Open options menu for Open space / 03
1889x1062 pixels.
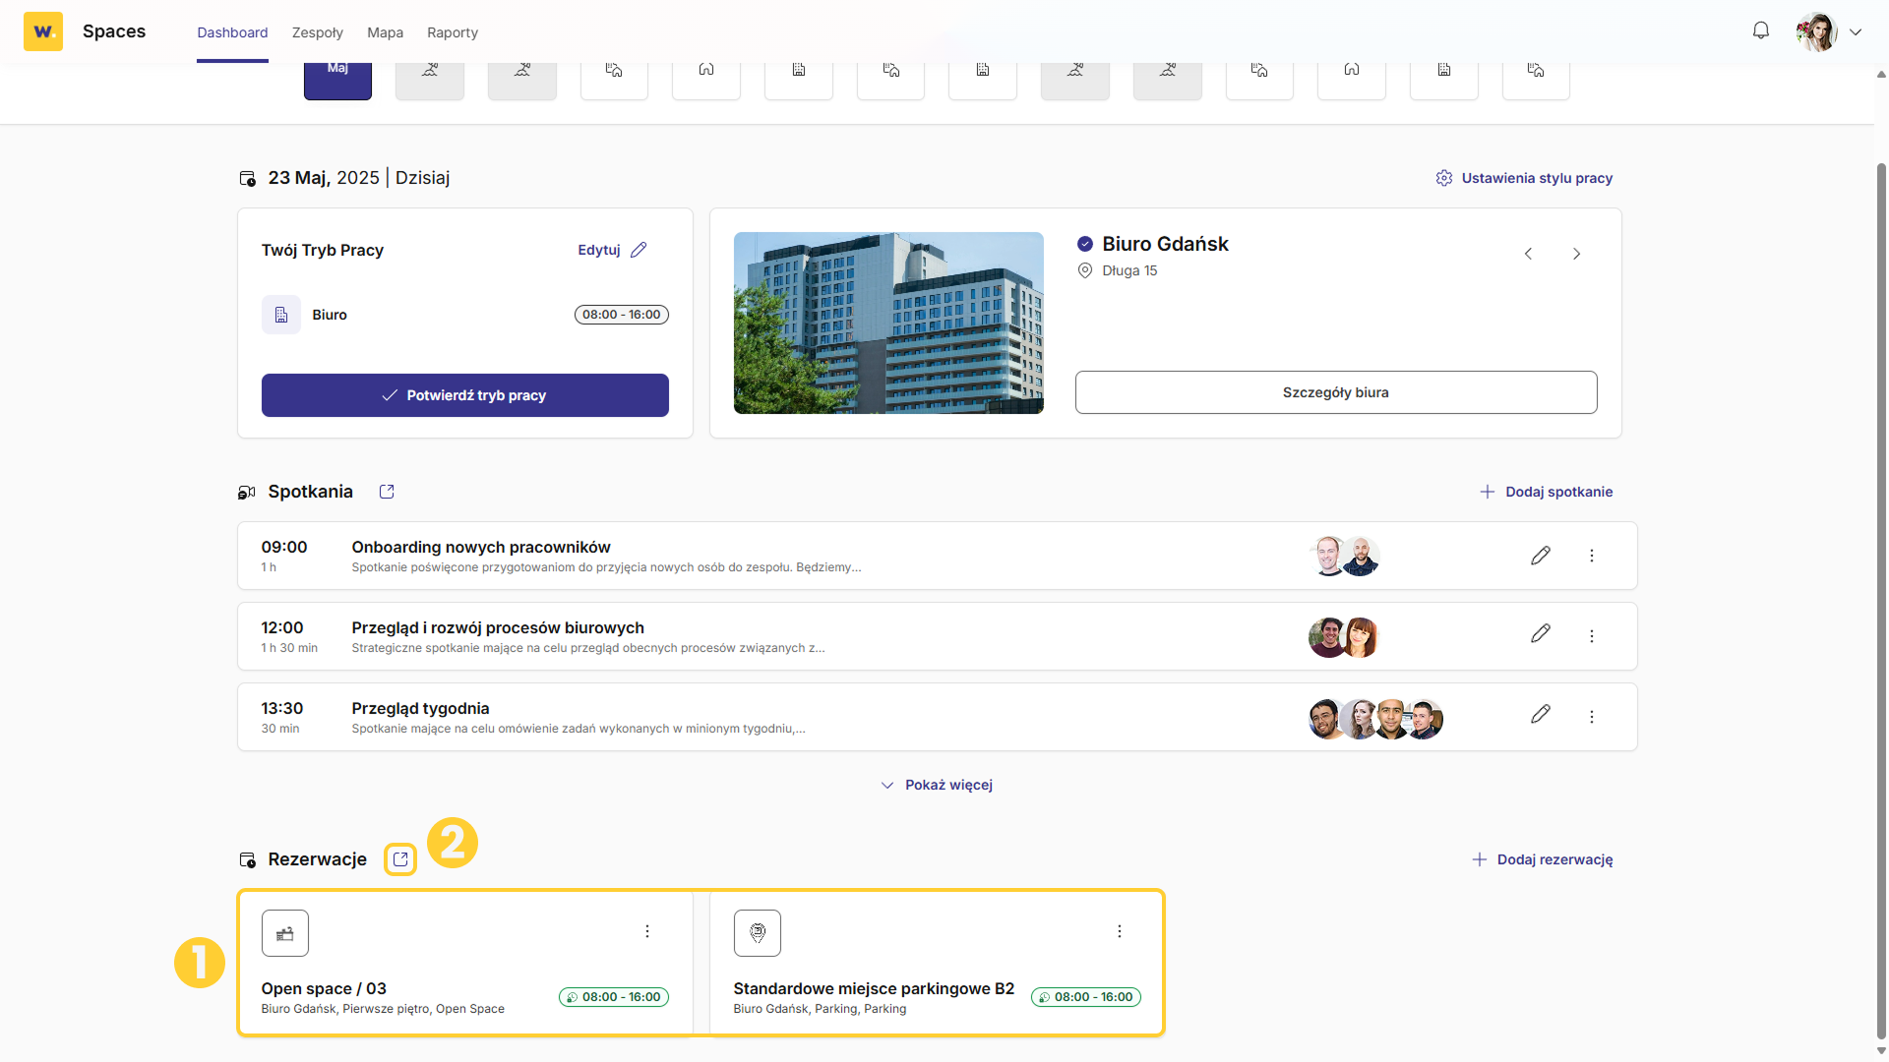pyautogui.click(x=647, y=931)
